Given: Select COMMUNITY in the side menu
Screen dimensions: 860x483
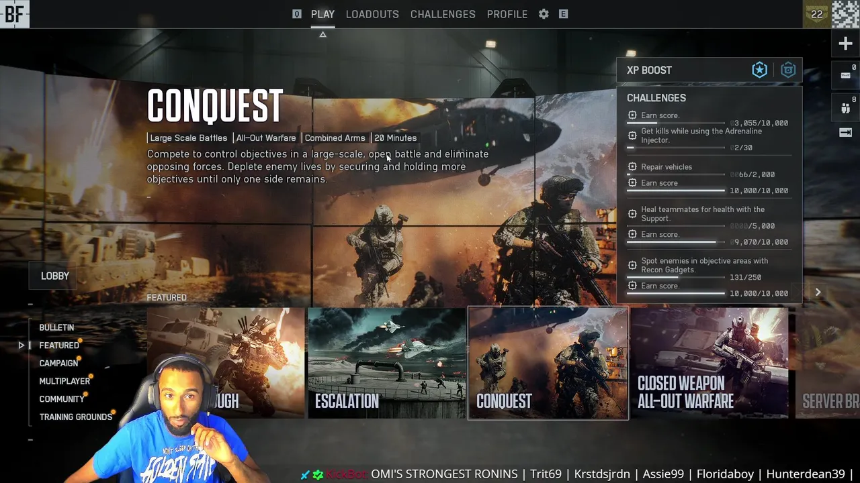Looking at the screenshot, I should (x=62, y=399).
